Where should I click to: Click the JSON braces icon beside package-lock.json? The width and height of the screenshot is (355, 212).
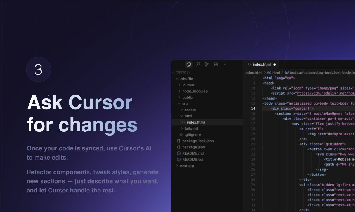179,141
